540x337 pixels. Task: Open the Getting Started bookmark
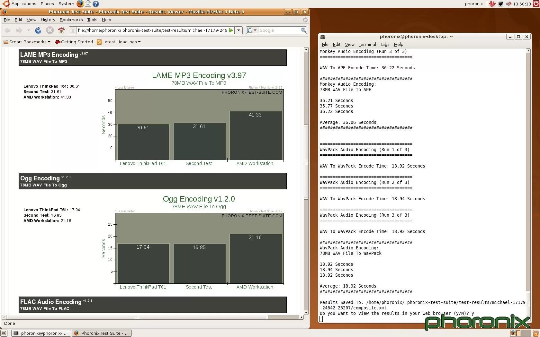pos(74,42)
